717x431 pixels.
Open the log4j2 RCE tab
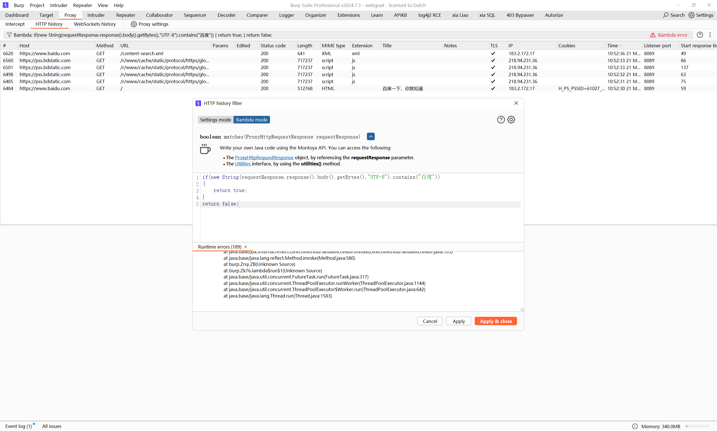pyautogui.click(x=430, y=15)
